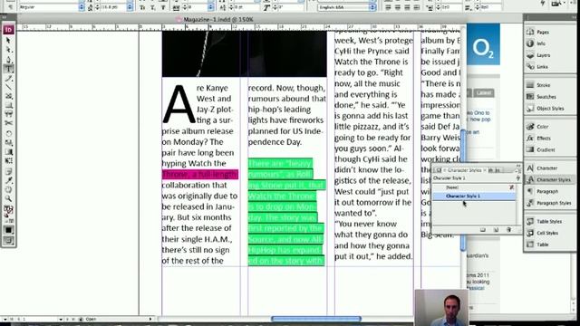Open the Table Styles panel
The image size is (580, 326).
pos(549,221)
